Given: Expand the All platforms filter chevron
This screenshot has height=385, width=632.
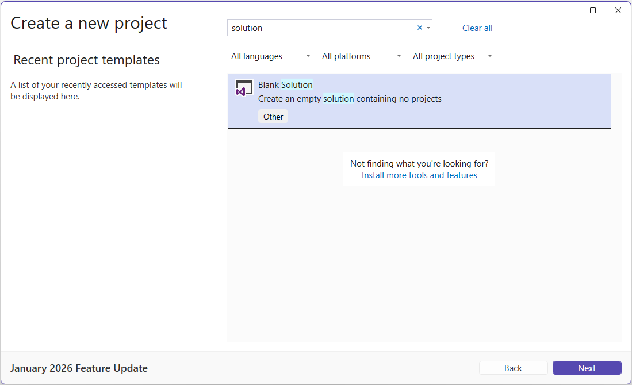Looking at the screenshot, I should pyautogui.click(x=399, y=56).
